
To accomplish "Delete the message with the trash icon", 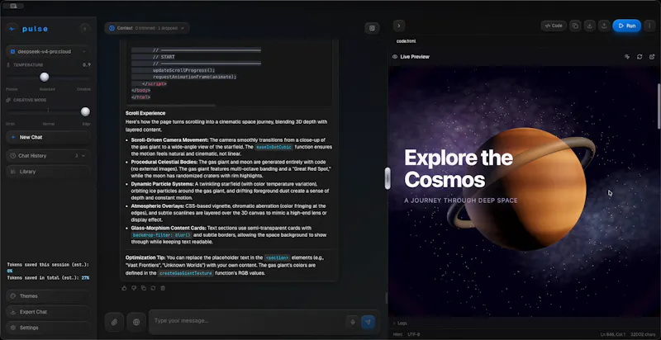I will click(163, 288).
